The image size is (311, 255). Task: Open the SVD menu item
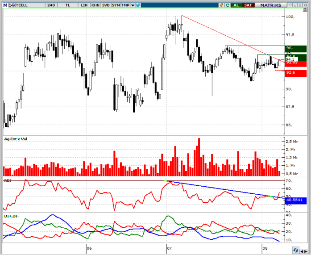pyautogui.click(x=105, y=5)
